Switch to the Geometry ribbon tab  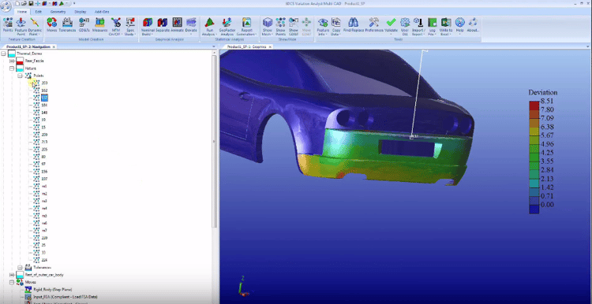(58, 12)
